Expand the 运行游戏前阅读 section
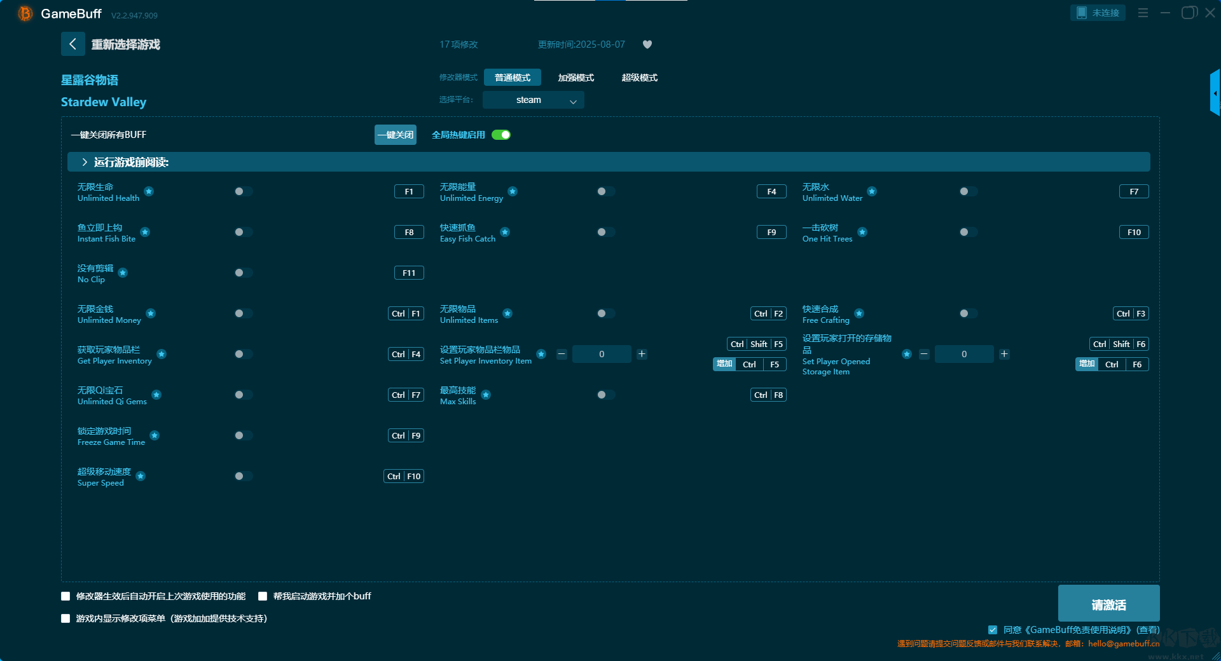 pos(609,162)
